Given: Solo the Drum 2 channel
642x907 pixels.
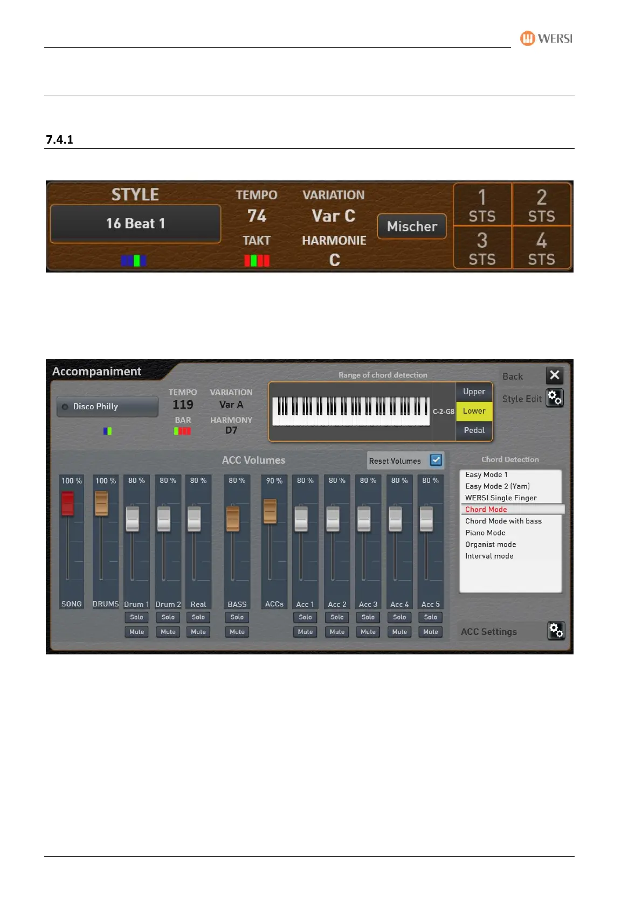Looking at the screenshot, I should click(x=168, y=617).
